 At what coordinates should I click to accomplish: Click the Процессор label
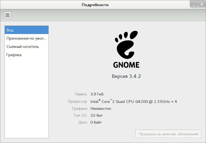click(77, 102)
